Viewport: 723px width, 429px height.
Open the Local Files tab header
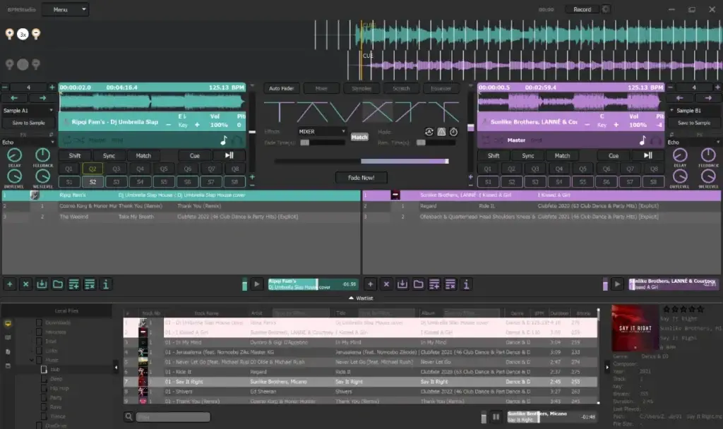coord(66,311)
